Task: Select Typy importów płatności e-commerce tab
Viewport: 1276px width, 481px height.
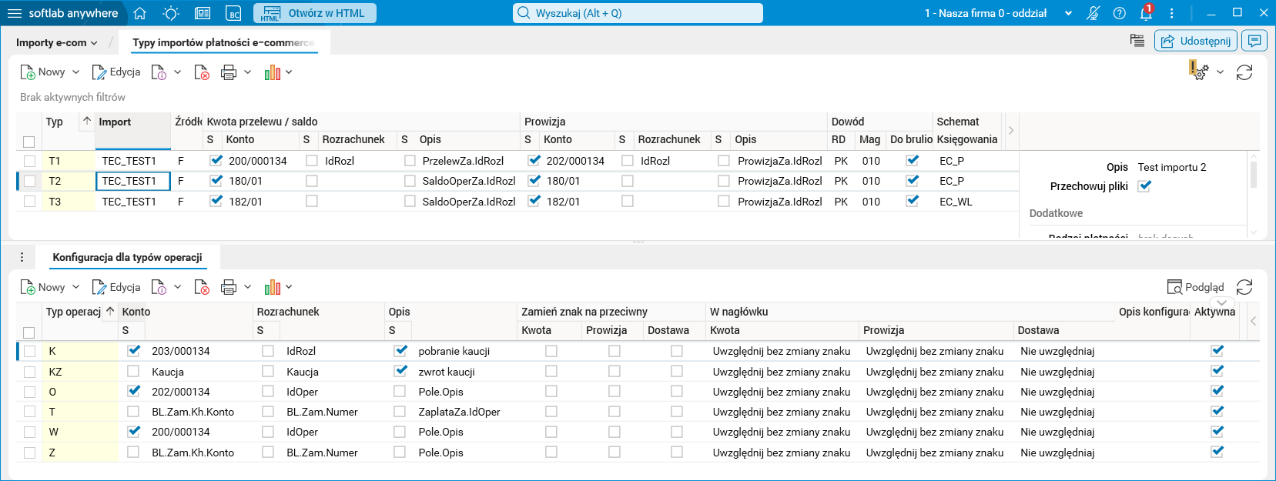Action: click(x=223, y=42)
